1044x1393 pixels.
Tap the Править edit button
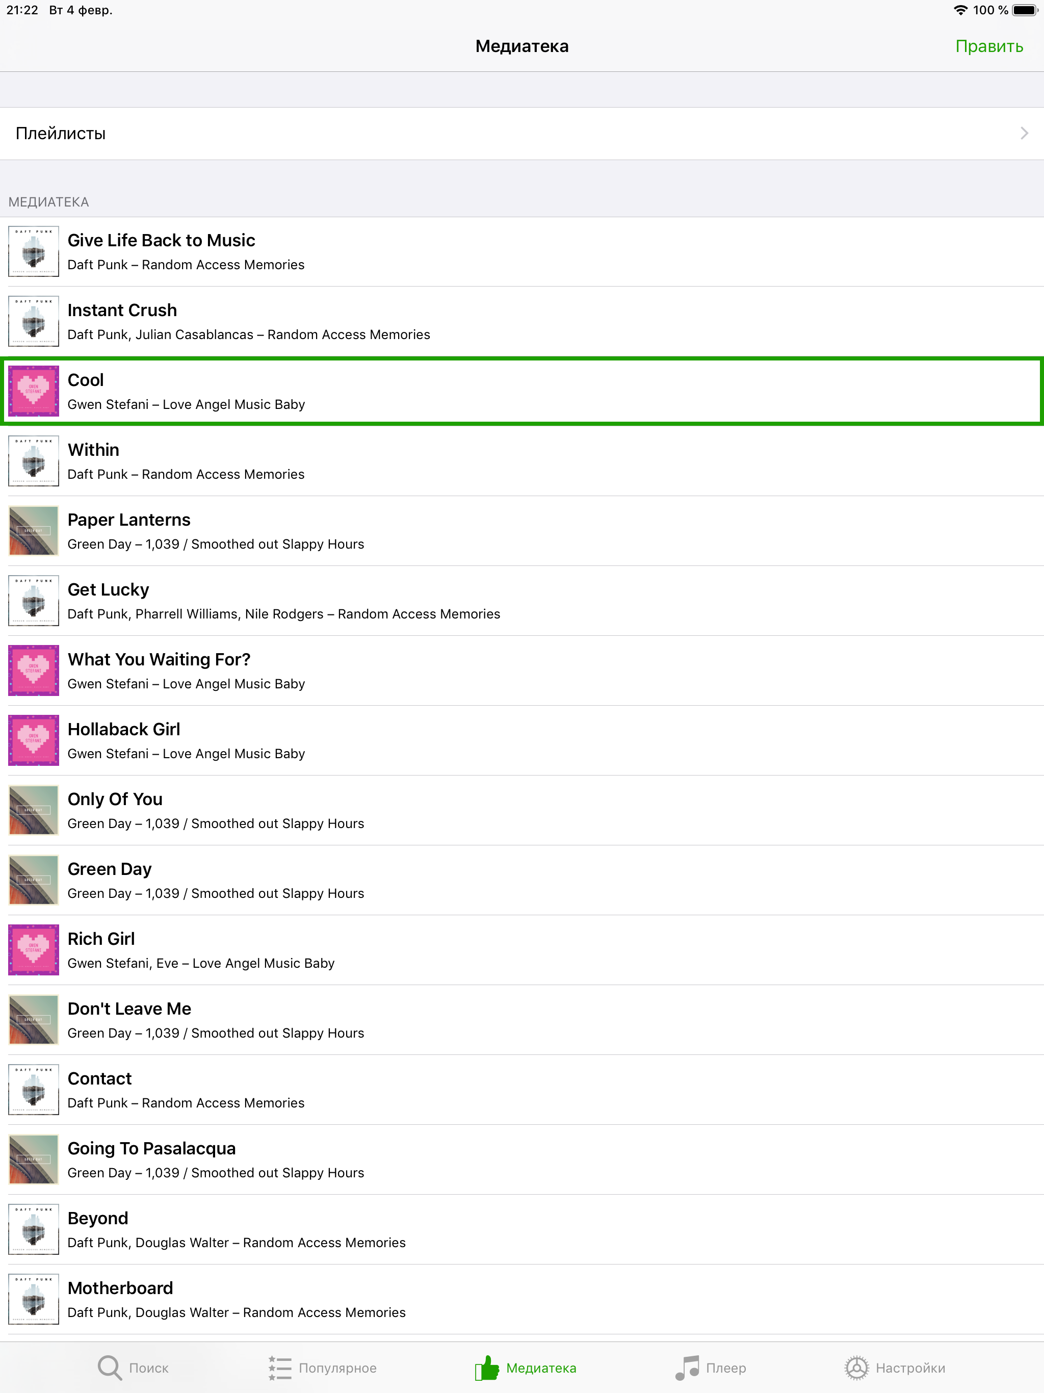point(988,46)
